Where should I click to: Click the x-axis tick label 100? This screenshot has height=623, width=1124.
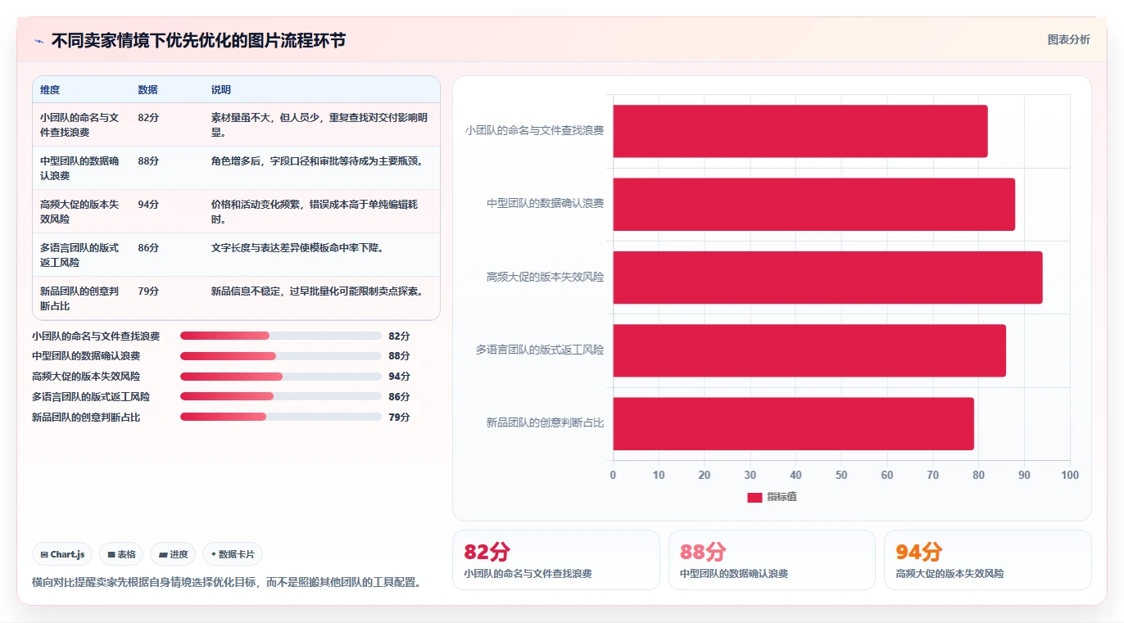(1070, 476)
